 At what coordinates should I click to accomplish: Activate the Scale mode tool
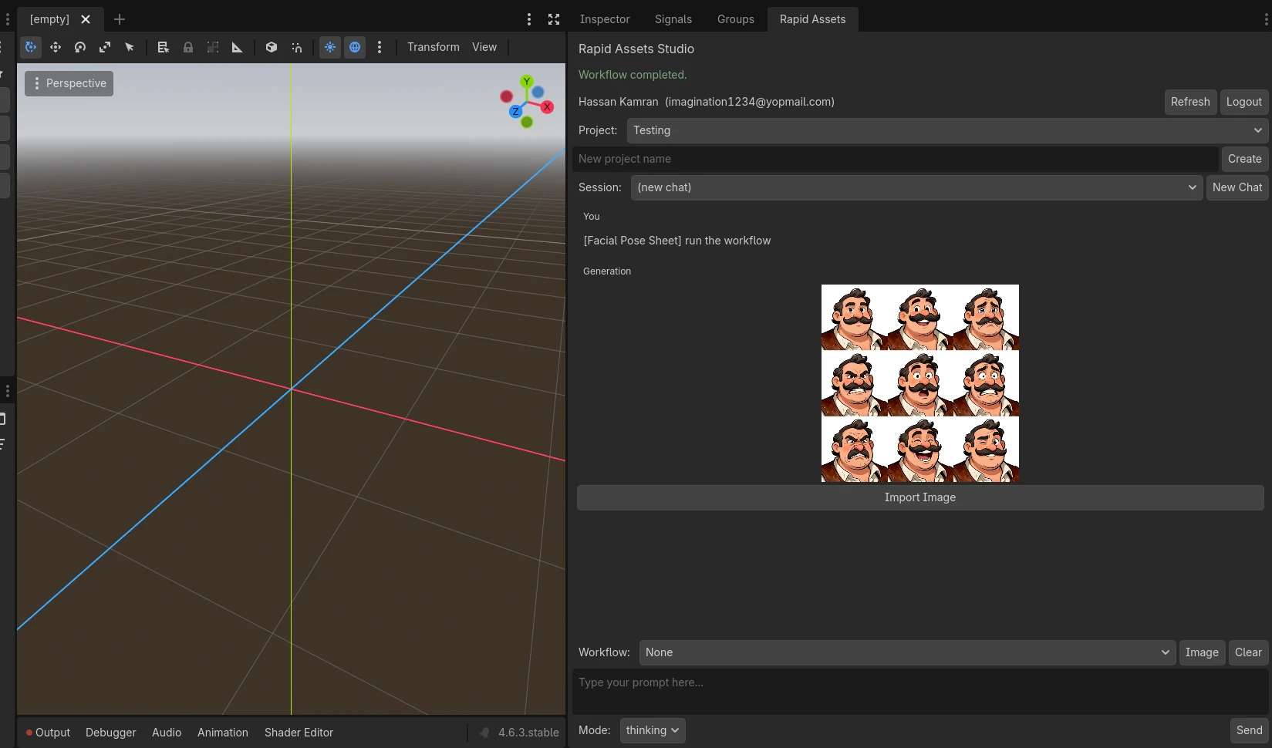pos(105,47)
